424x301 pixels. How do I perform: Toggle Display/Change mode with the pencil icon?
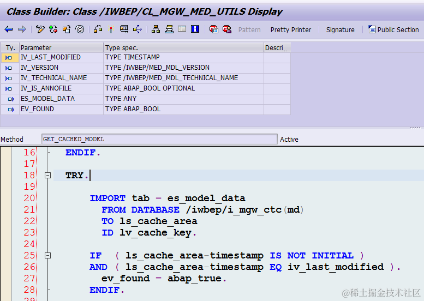(x=40, y=29)
